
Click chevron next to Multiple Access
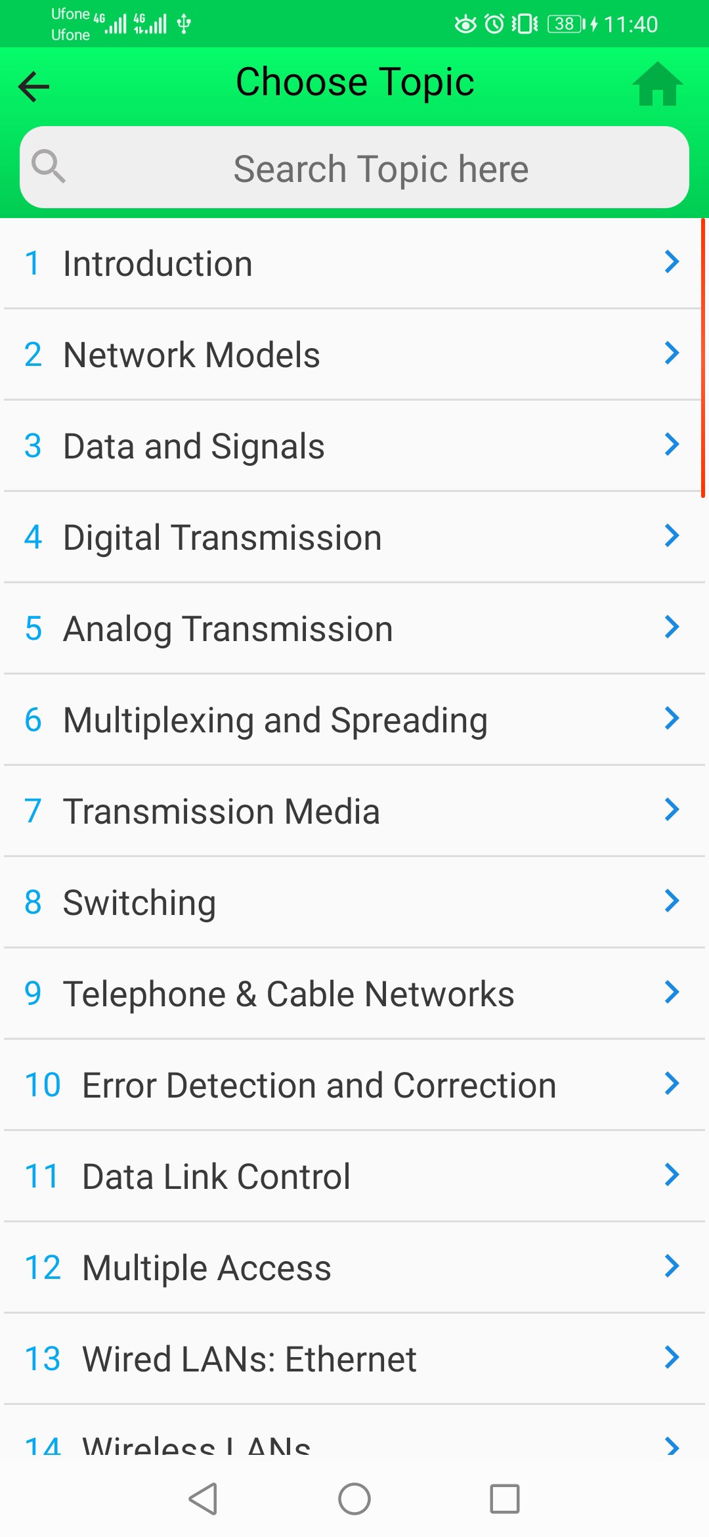point(672,1266)
